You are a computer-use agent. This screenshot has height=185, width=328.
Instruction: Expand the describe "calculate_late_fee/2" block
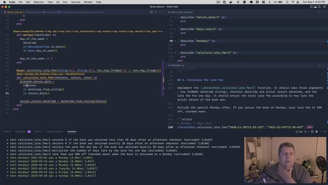coord(175,52)
